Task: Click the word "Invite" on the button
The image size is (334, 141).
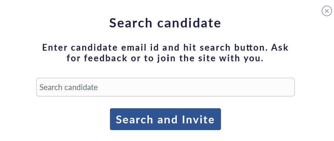Action: click(198, 119)
